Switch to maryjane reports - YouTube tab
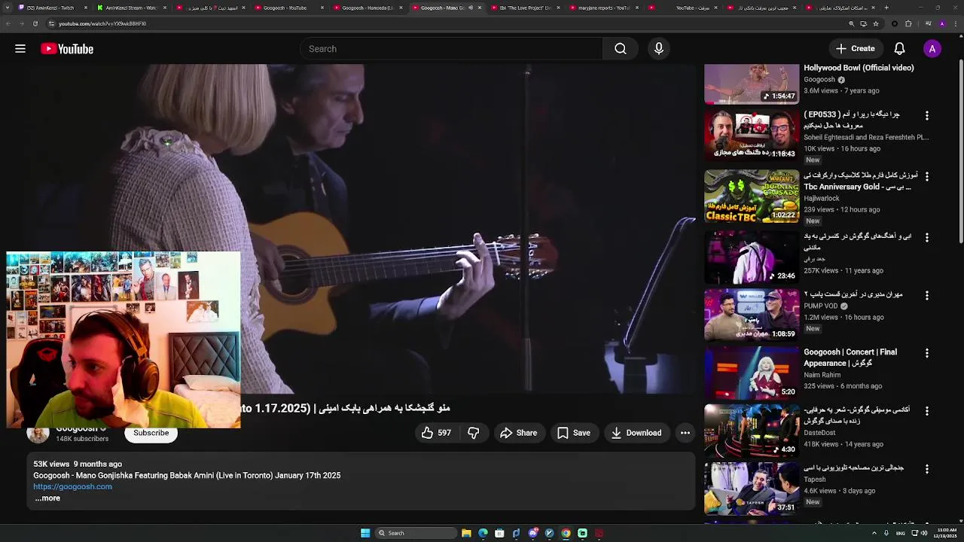Image resolution: width=964 pixels, height=542 pixels. (x=605, y=8)
